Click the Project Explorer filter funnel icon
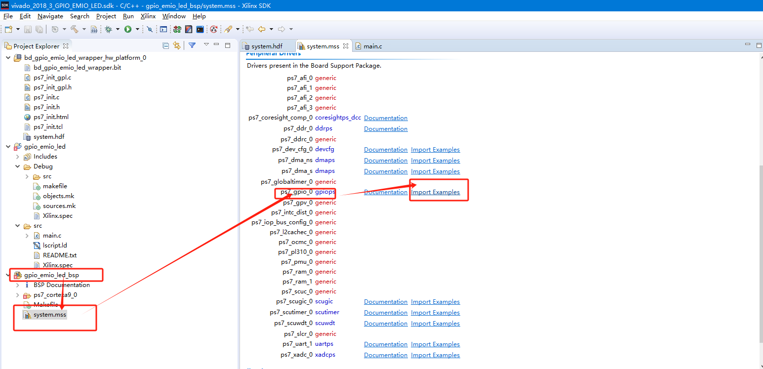Image resolution: width=763 pixels, height=369 pixels. 192,45
